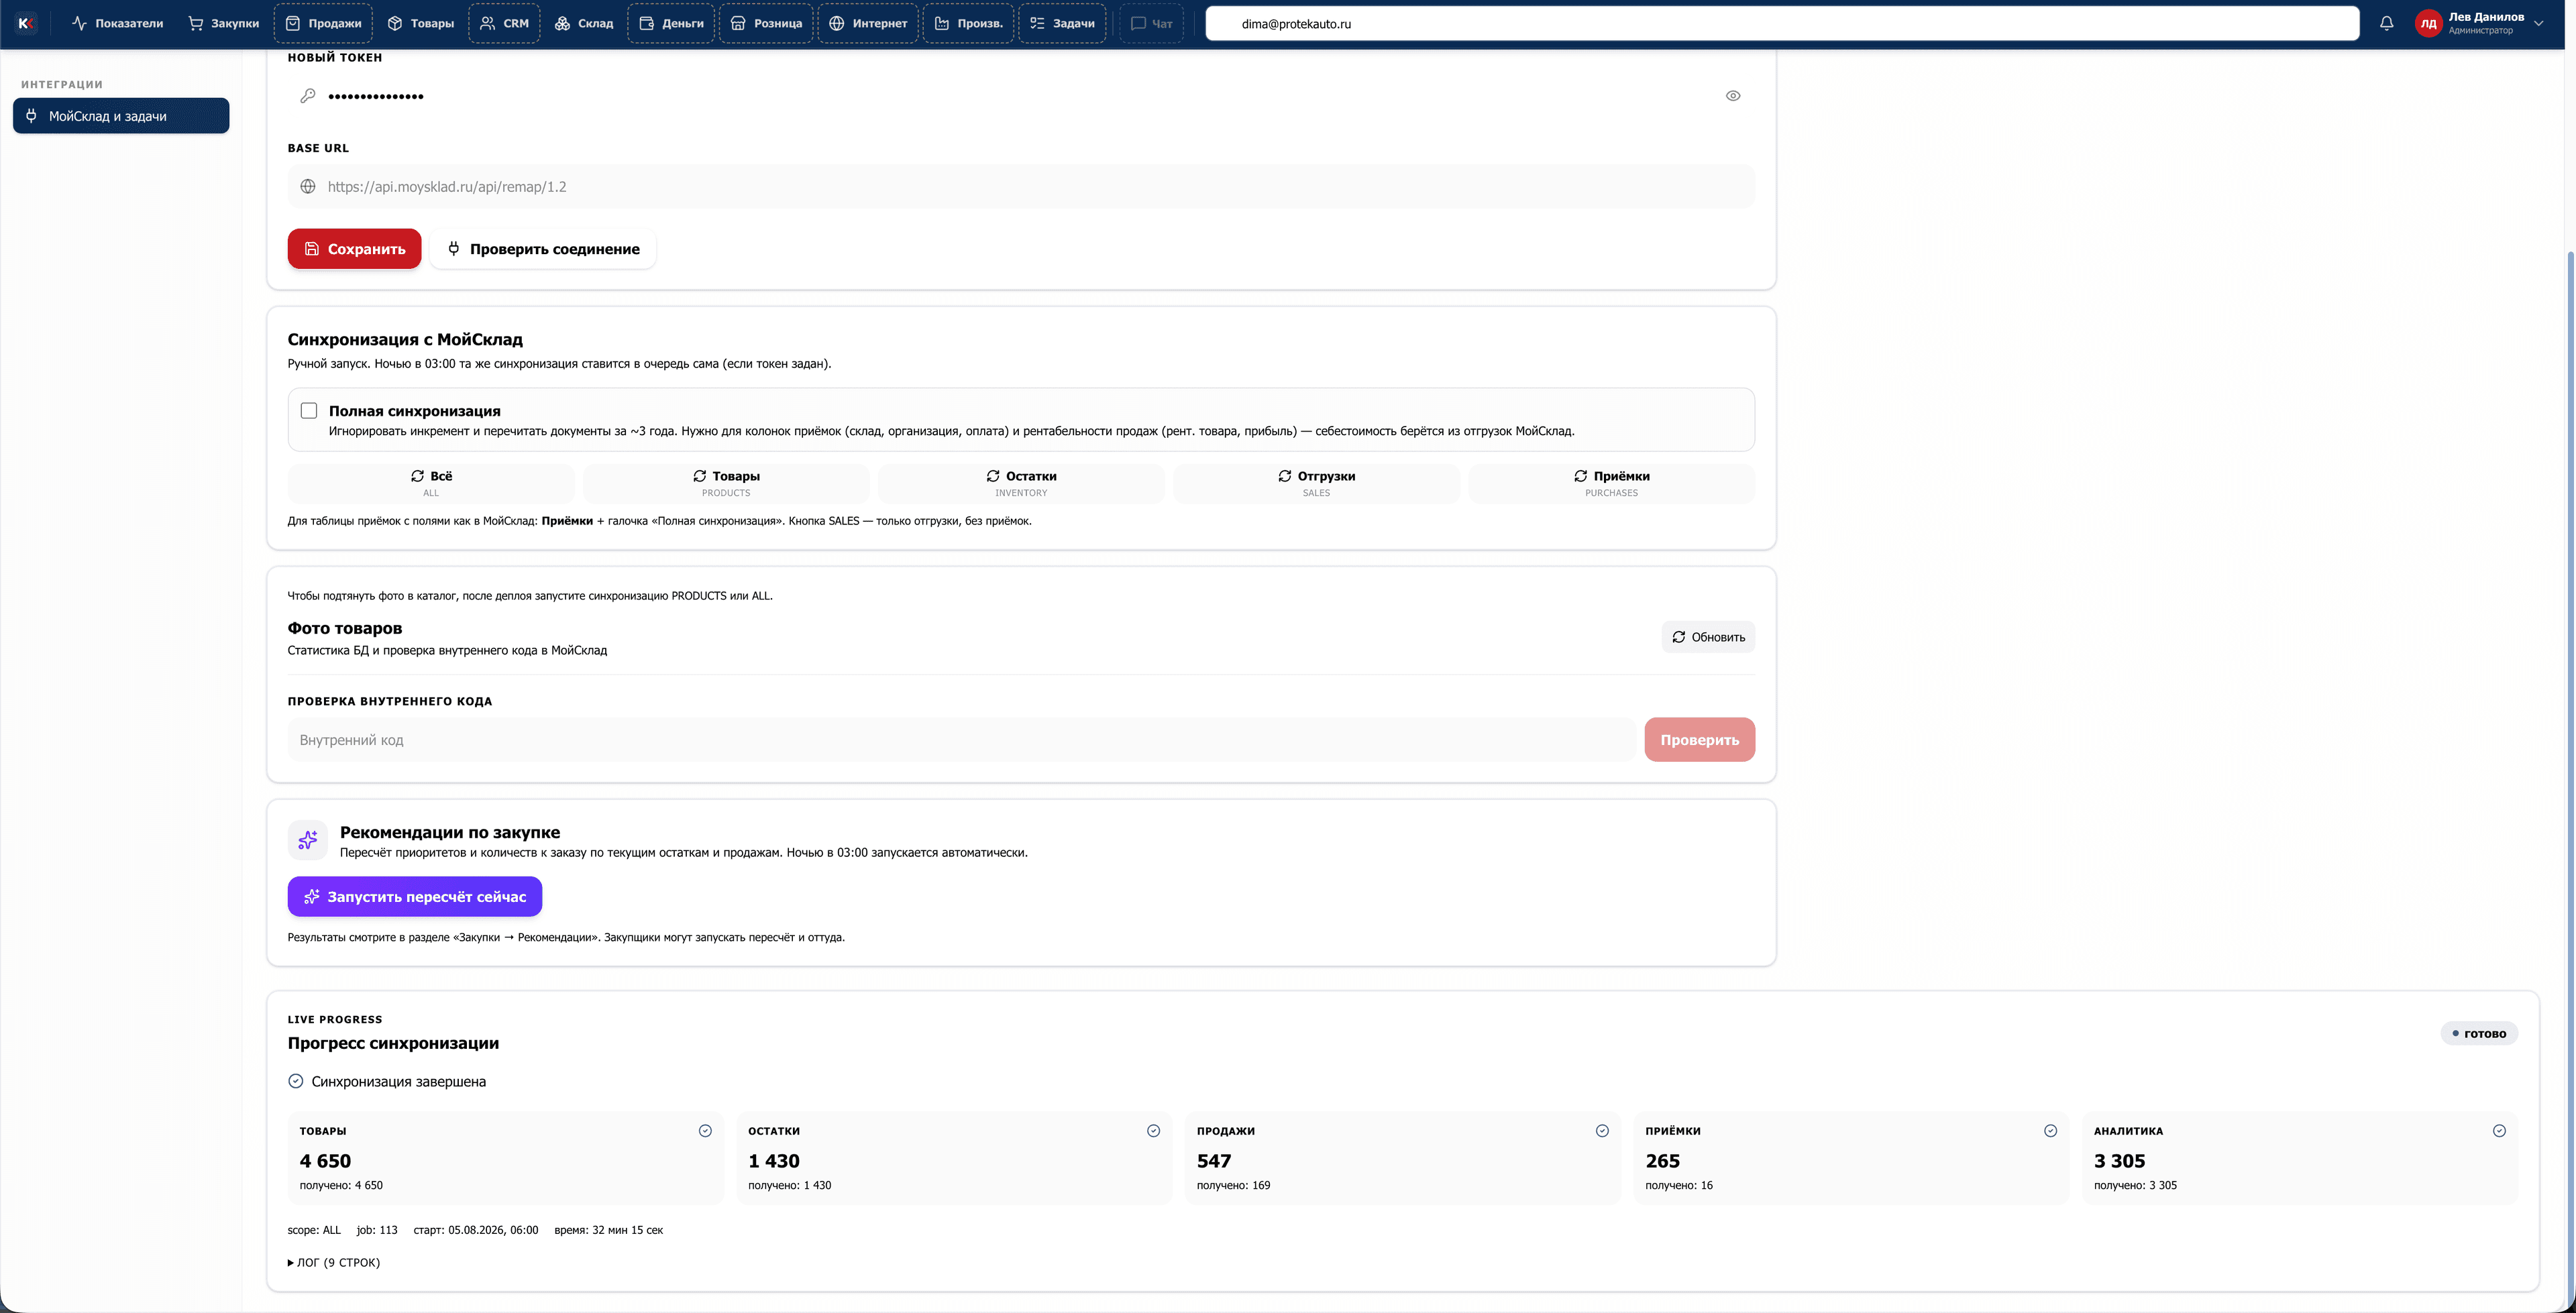
Task: Click the globe icon in Base URL field
Action: coord(308,187)
